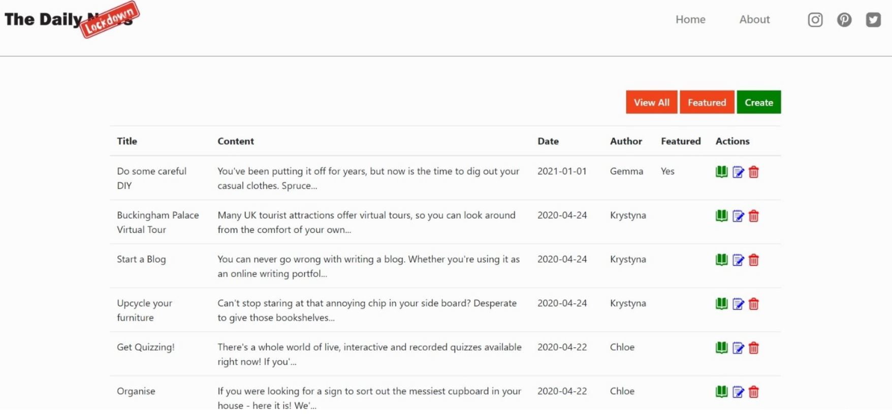Delete the 'Get Quizzing!' post

pyautogui.click(x=754, y=348)
